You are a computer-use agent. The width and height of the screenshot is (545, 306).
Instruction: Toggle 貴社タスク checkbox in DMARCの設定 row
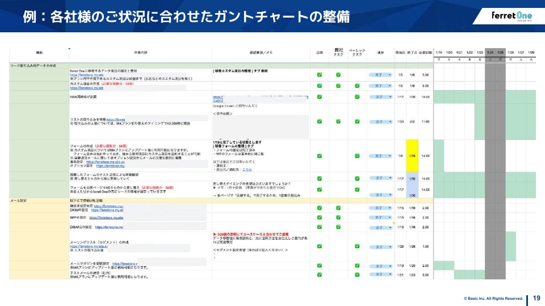click(338, 227)
